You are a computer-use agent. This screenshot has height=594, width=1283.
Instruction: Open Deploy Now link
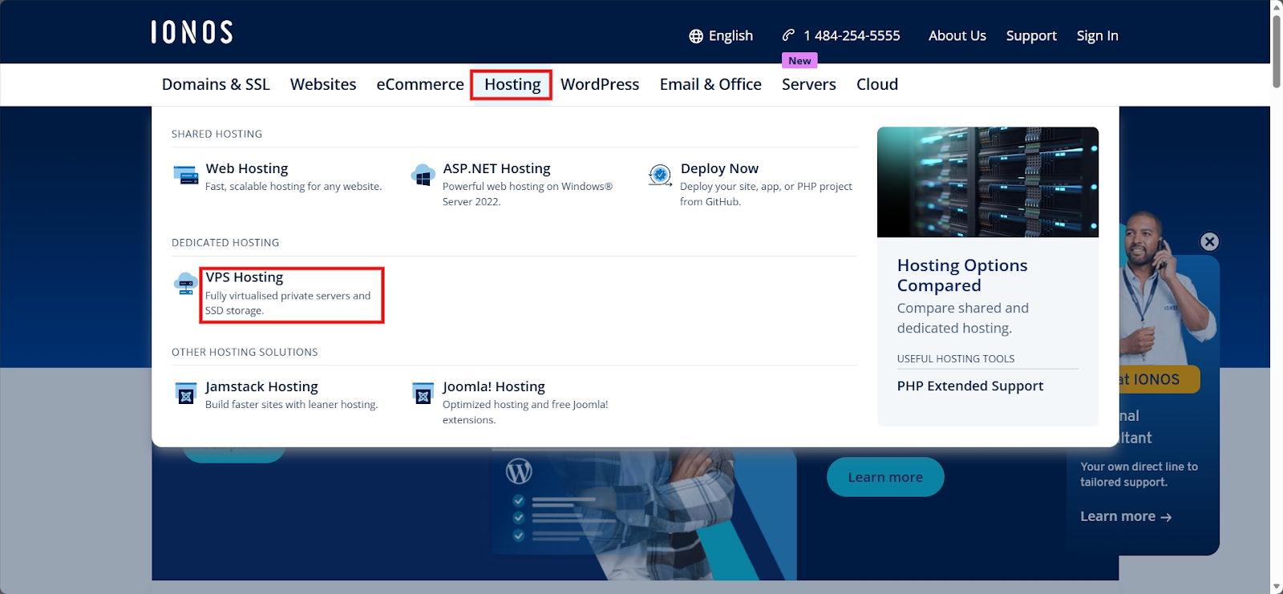coord(719,168)
